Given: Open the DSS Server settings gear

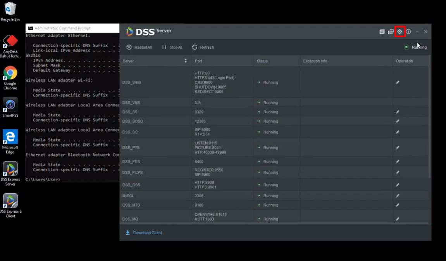Looking at the screenshot, I should (x=400, y=32).
